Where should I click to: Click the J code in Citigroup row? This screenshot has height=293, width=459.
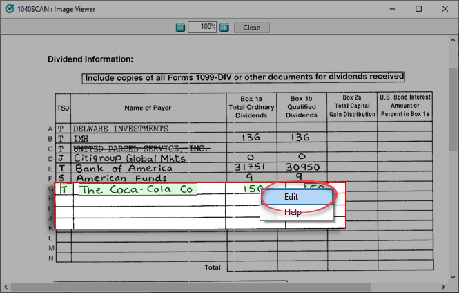point(61,158)
